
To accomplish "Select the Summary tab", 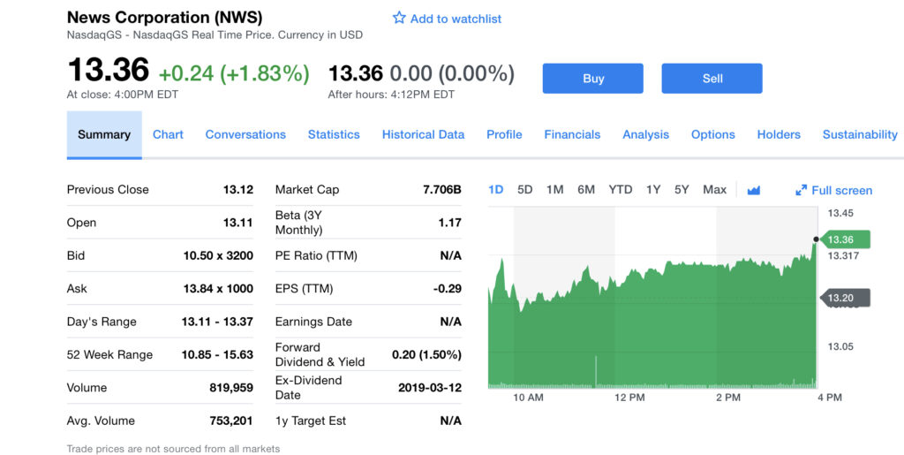I will point(104,135).
